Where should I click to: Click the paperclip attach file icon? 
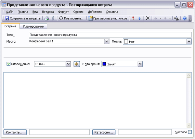click(x=53, y=18)
